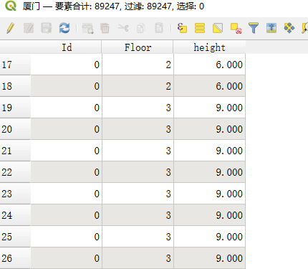The image size is (308, 269).
Task: Click Floor value 2 in row 17
Action: pyautogui.click(x=138, y=65)
